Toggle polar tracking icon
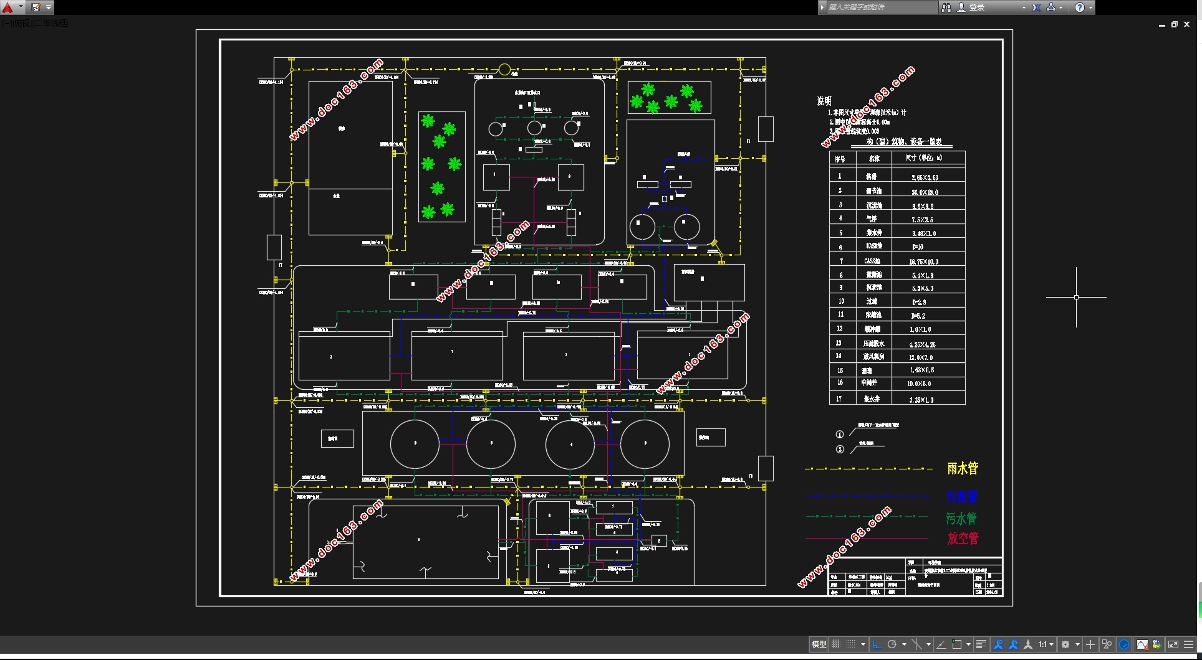 892,644
